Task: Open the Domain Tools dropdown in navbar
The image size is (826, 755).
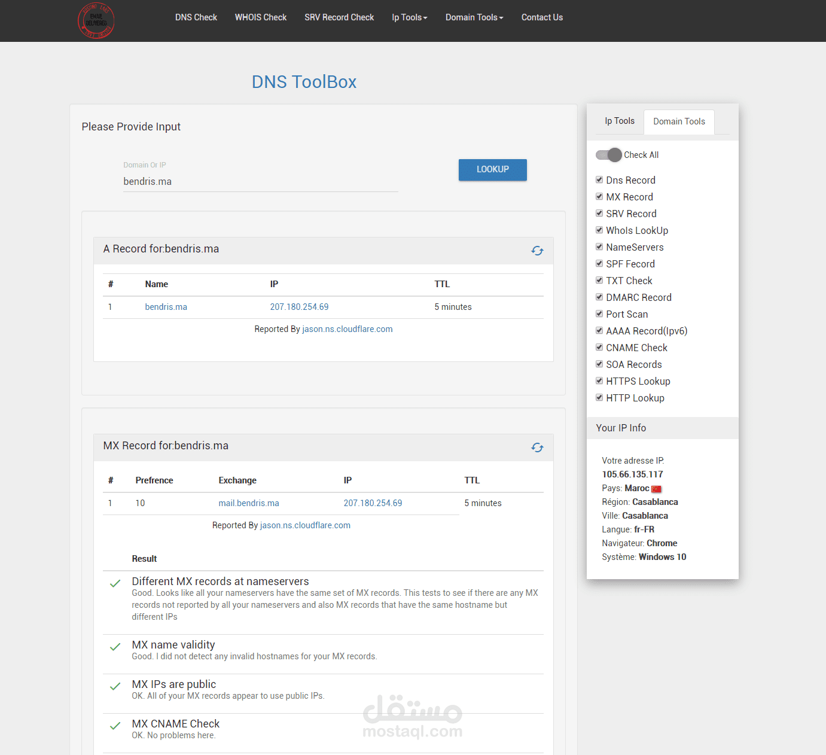Action: point(474,17)
